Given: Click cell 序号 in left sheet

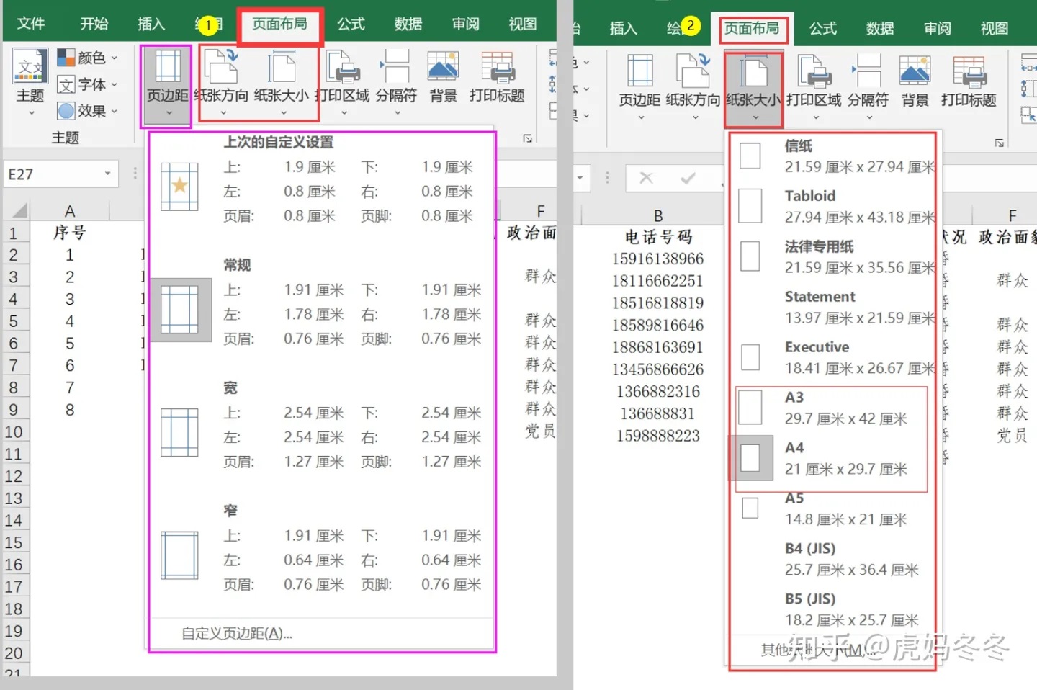Looking at the screenshot, I should [70, 233].
